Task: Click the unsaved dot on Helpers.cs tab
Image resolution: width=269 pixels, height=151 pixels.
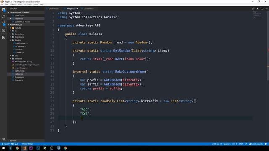Action: [x=77, y=8]
